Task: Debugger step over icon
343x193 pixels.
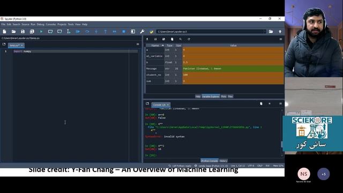Action: [87, 32]
